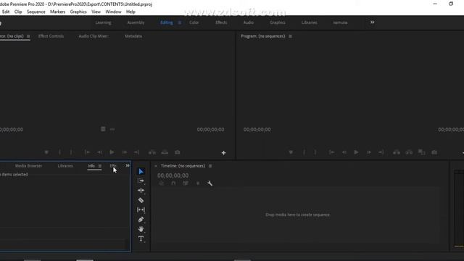Select the Hand tool
Viewport: 464px width, 261px height.
tap(141, 229)
